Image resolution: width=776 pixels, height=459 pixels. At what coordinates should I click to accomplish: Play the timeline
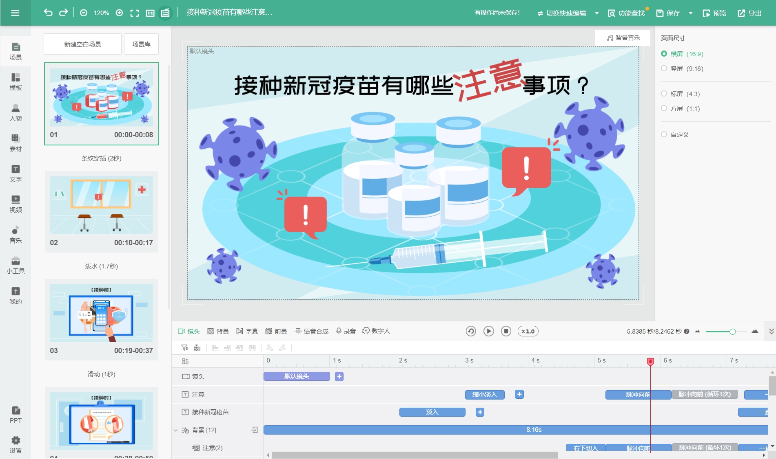tap(488, 331)
